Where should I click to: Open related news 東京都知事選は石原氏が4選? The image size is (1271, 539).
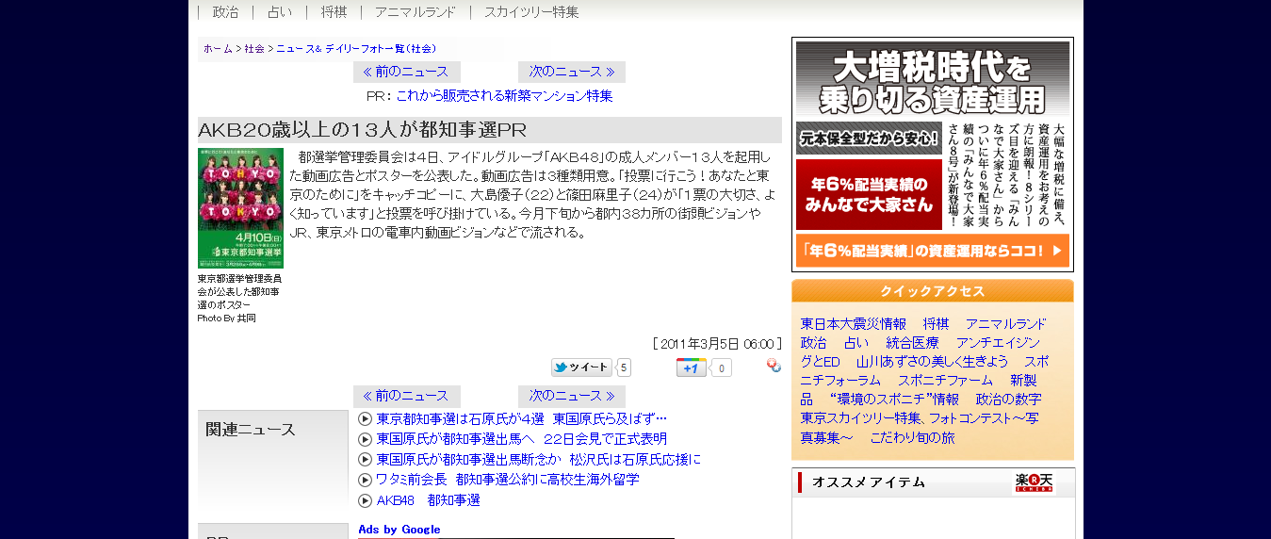click(x=522, y=418)
